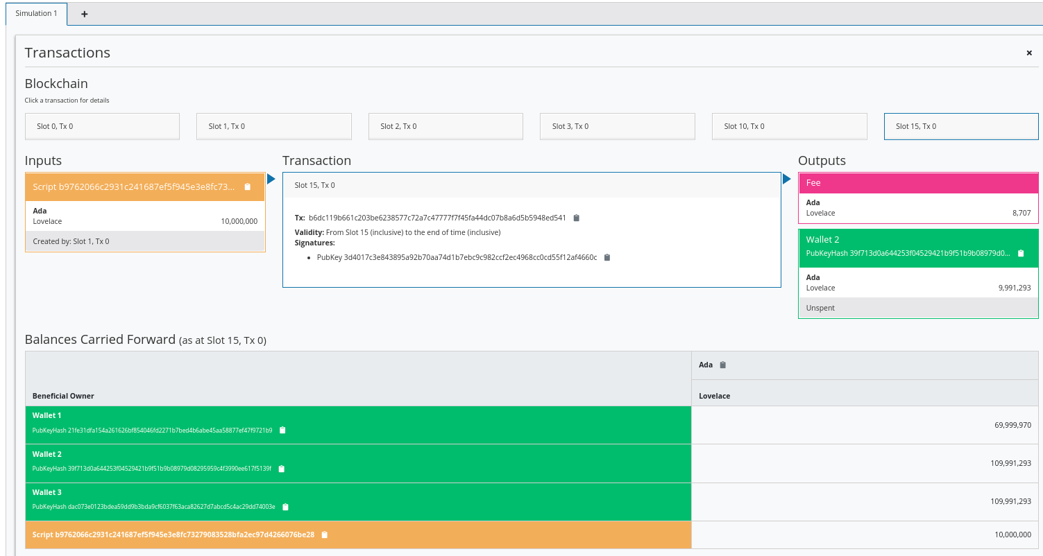This screenshot has width=1043, height=556.
Task: Copy Wallet 1 PubKeyHash in balances
Action: coord(282,431)
